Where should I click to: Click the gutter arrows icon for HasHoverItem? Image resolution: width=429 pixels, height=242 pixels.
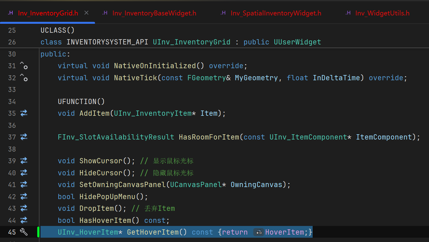pyautogui.click(x=24, y=220)
